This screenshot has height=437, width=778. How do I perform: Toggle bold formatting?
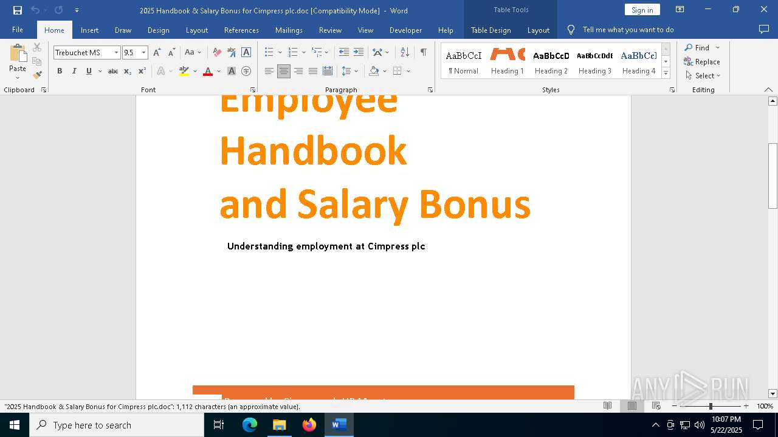click(60, 71)
